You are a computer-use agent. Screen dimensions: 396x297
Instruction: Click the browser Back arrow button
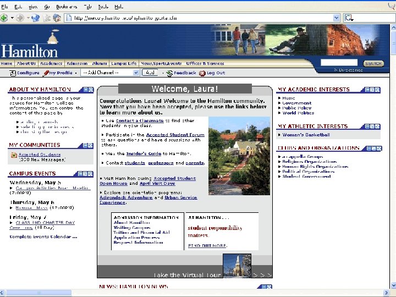click(x=4, y=18)
